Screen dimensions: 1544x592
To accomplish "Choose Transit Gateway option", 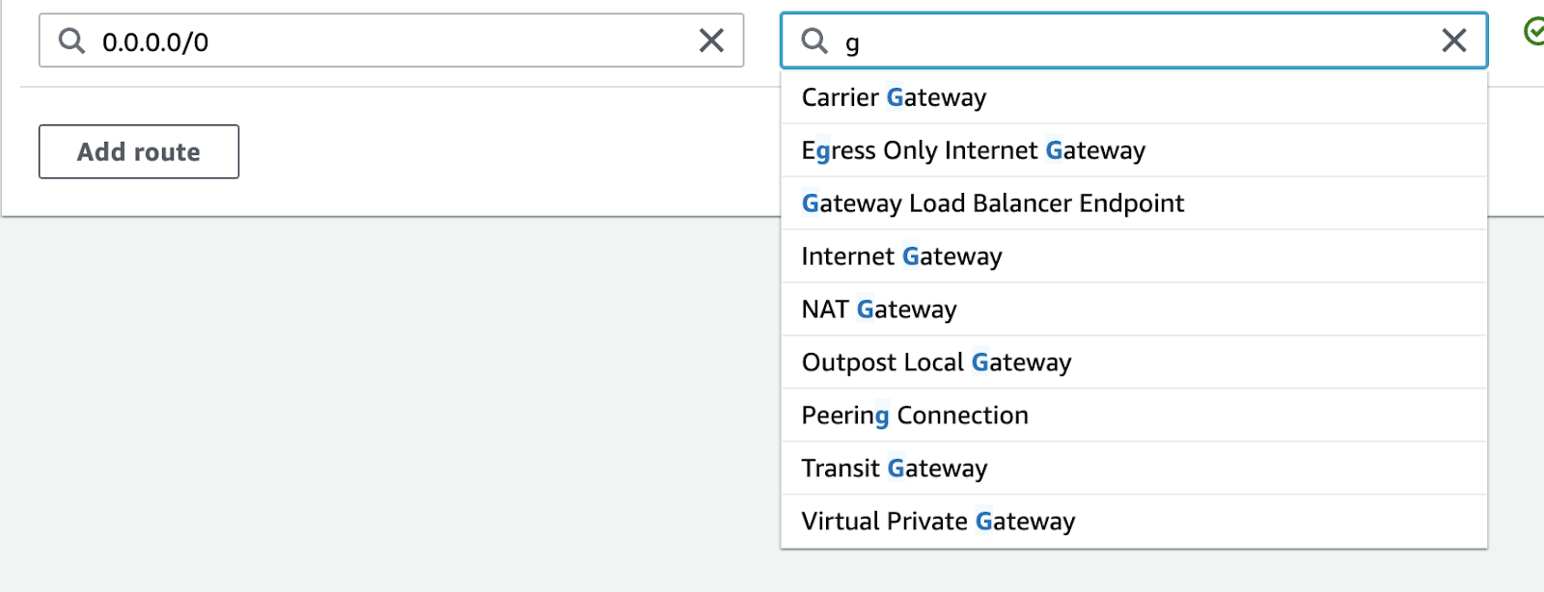I will 894,469.
